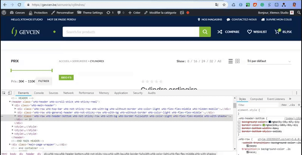Collapse the header element node
Screen dimensions: 302x155
click(x=10, y=102)
